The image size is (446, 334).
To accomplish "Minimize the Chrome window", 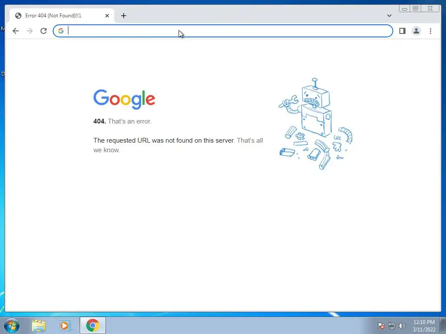I will coord(405,9).
